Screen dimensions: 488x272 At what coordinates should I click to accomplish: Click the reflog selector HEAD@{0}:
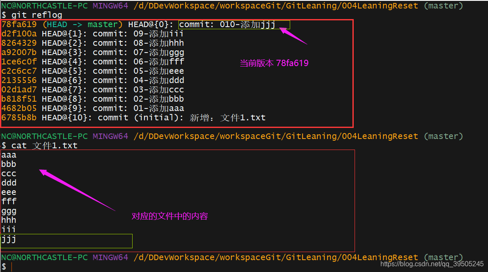151,24
